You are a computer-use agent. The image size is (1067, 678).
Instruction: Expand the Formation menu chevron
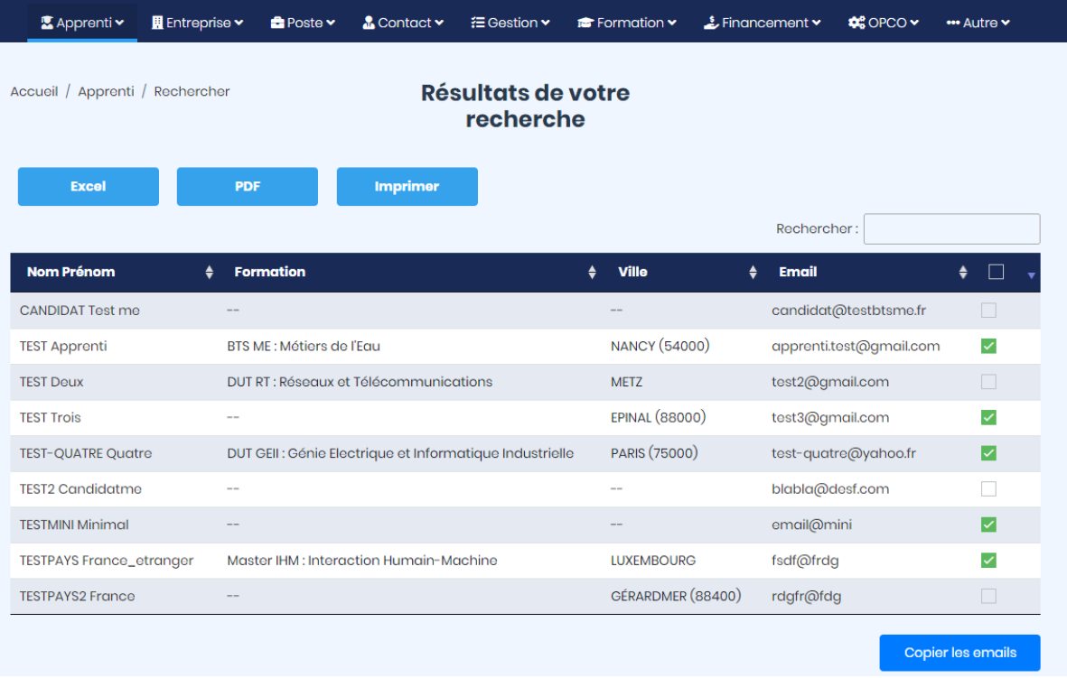click(672, 23)
